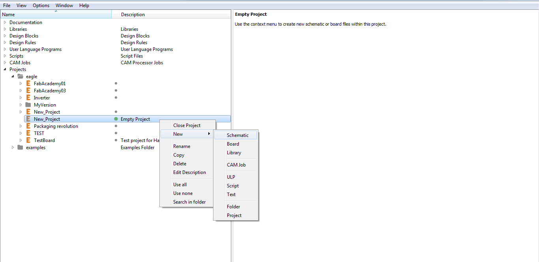
Task: Open the New submenu entry
Action: (187, 134)
